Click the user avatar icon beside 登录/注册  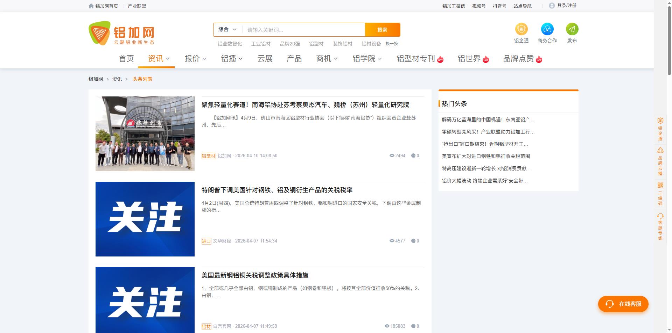552,6
